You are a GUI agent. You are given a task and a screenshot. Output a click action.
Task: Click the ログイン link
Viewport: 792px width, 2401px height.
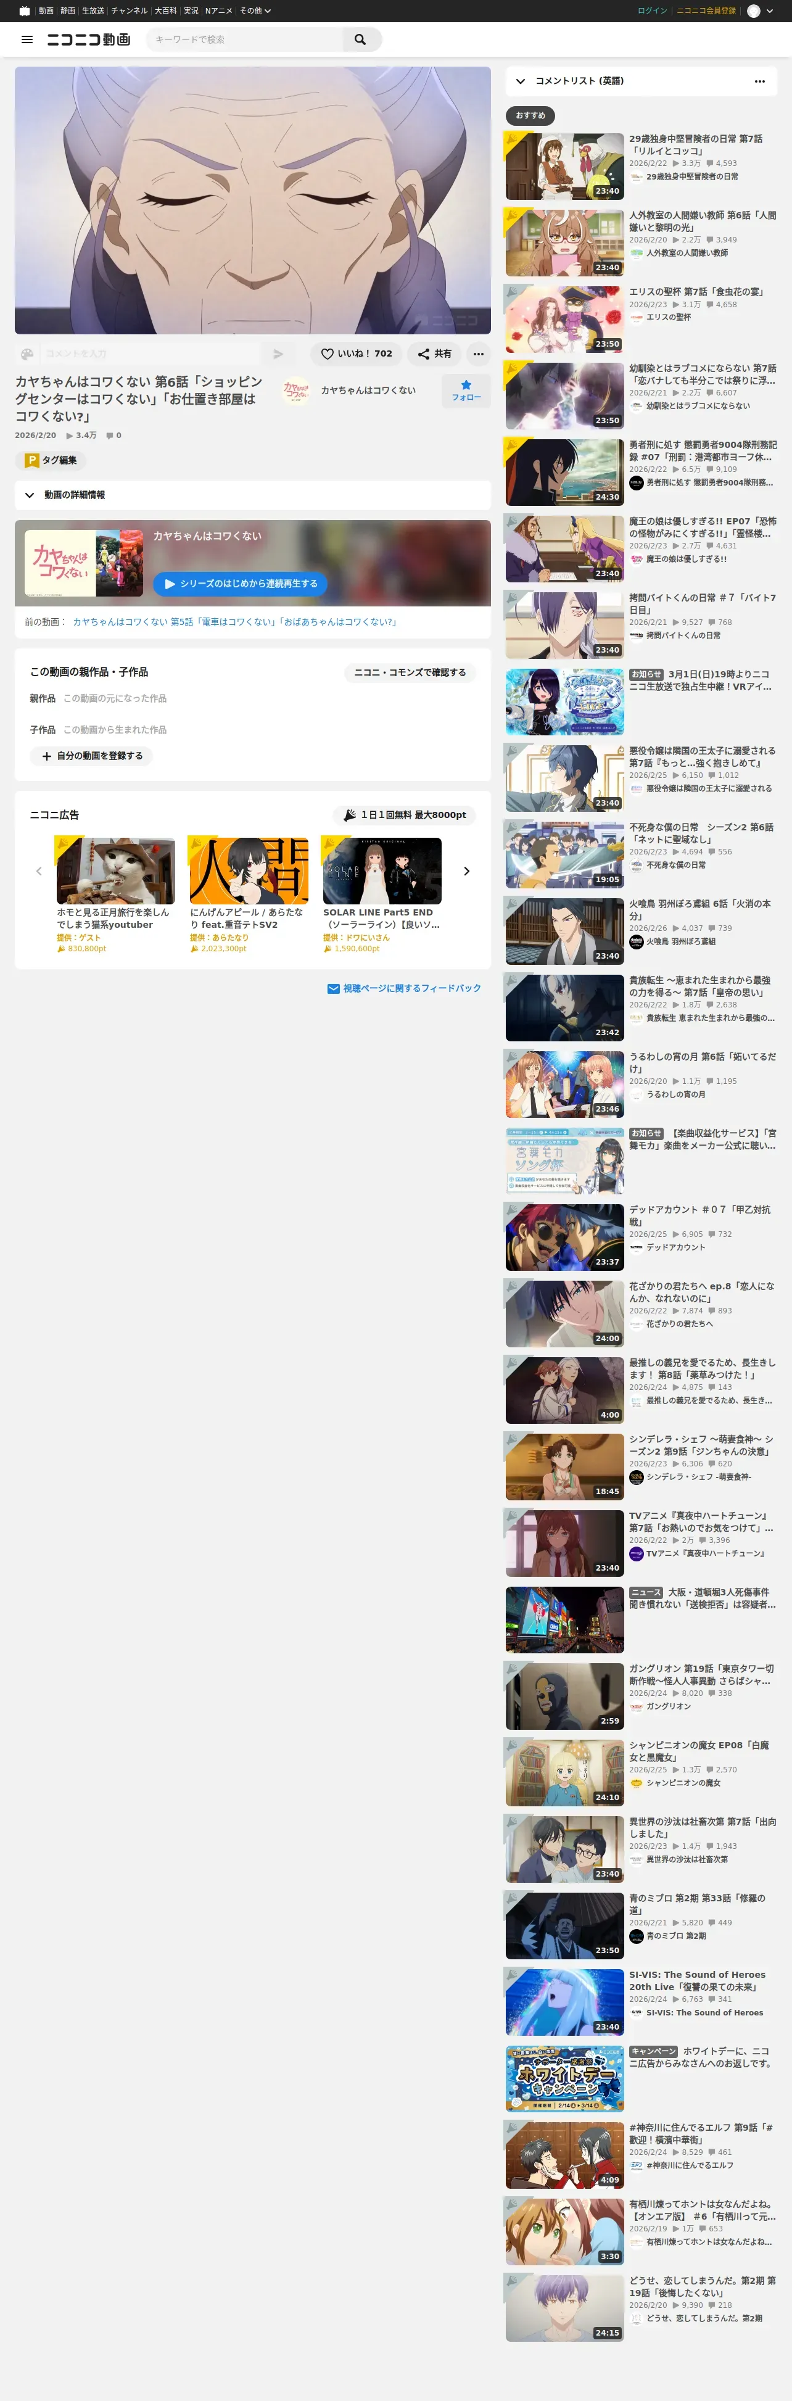tap(652, 11)
